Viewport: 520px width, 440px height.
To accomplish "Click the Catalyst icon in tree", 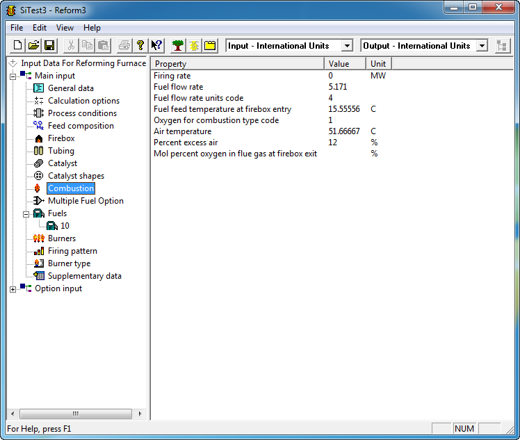I will click(x=38, y=163).
